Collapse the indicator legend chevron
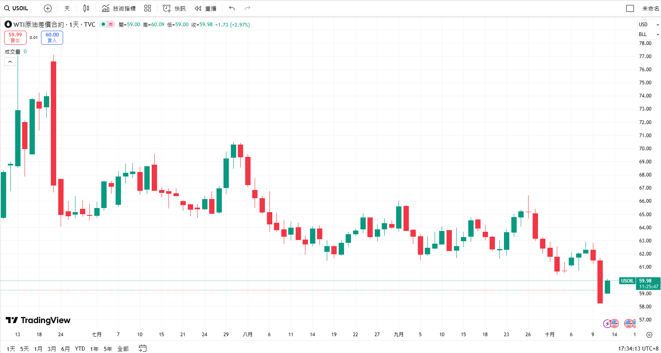This screenshot has width=661, height=353. 10,62
